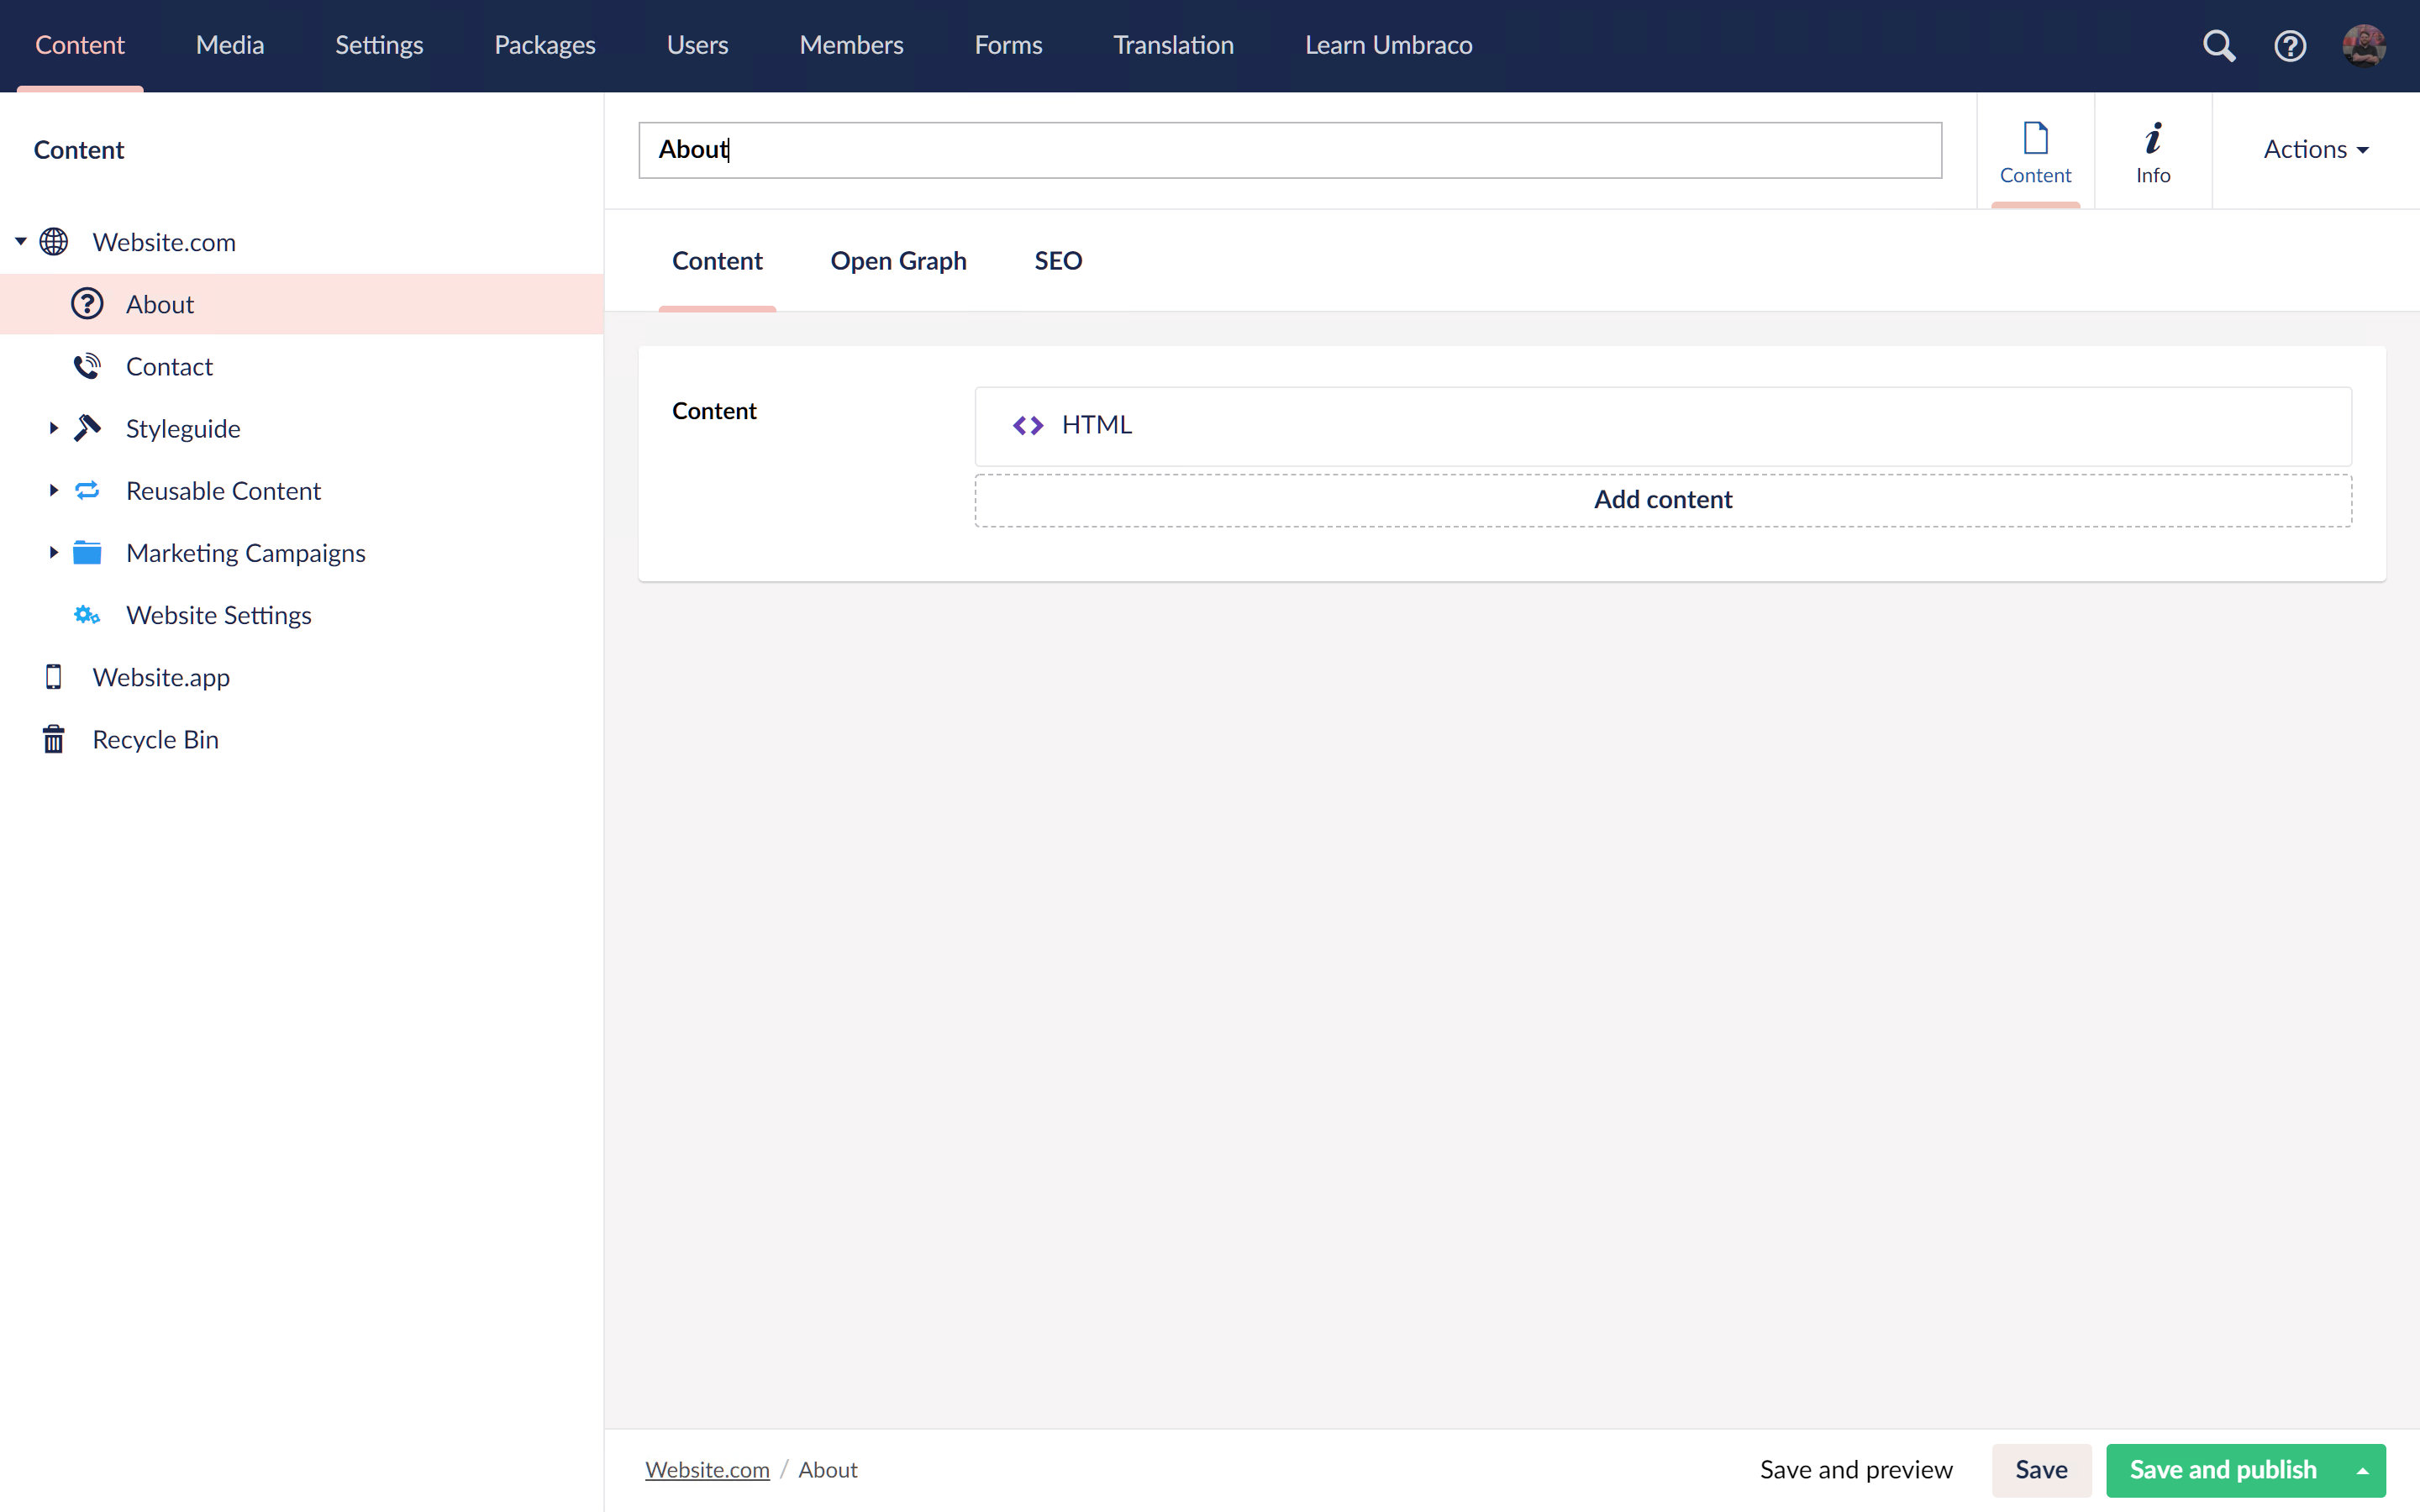Click Save and preview
The width and height of the screenshot is (2420, 1512).
(x=1856, y=1470)
